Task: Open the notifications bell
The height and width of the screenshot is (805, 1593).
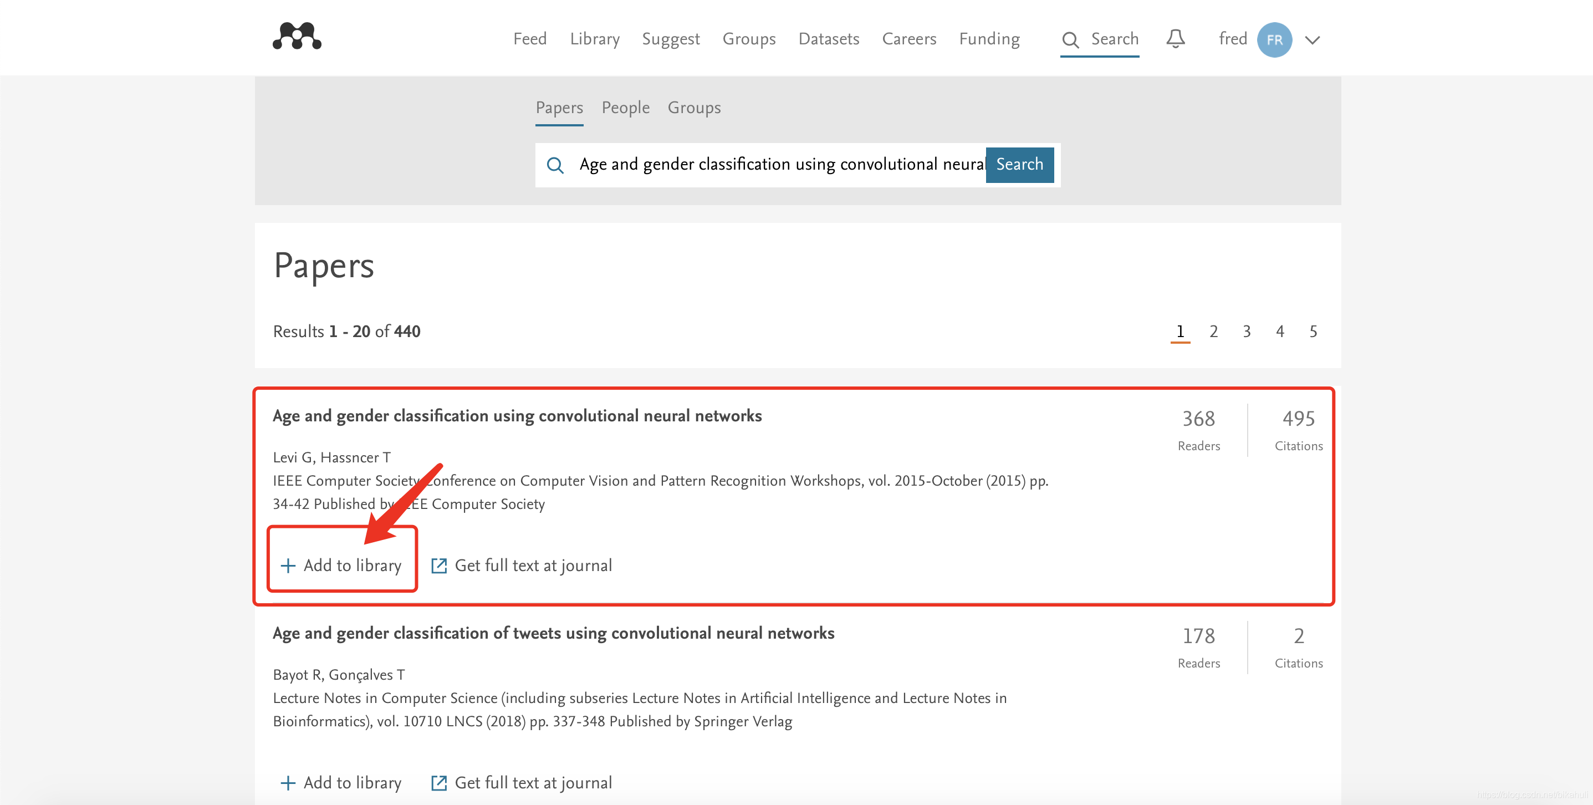Action: click(1175, 39)
